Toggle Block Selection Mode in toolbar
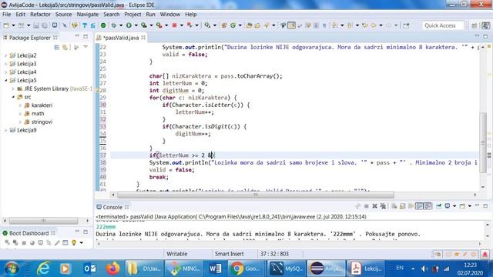This screenshot has height=277, width=493. (316, 25)
